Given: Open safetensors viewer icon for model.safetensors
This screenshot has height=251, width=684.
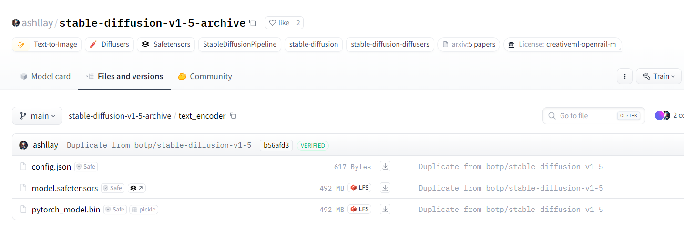Looking at the screenshot, I should 136,188.
